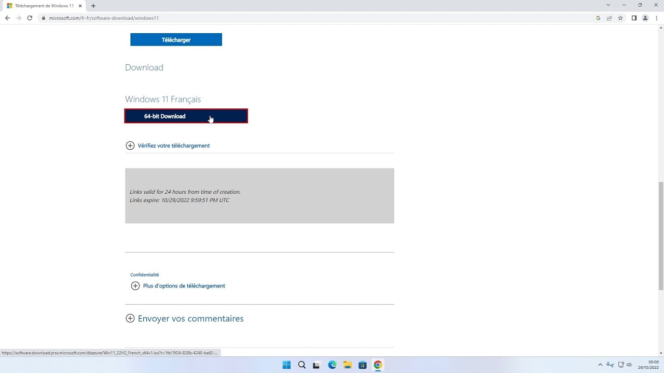Open taskbar Search magnifier
This screenshot has width=664, height=373.
pos(302,365)
